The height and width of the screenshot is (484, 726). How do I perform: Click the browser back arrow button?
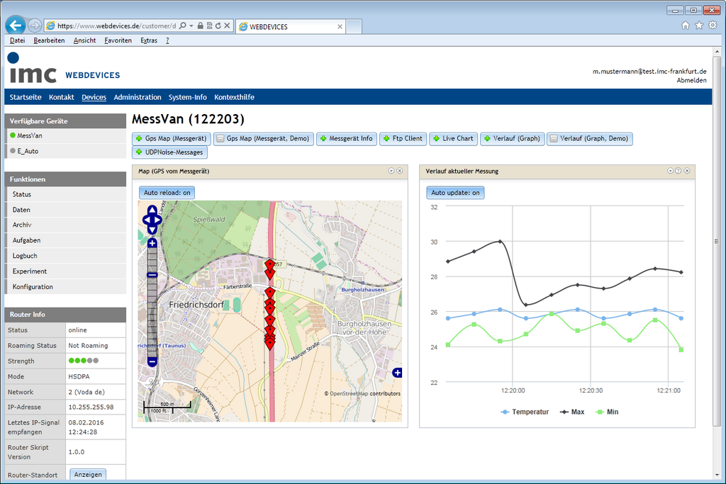pos(16,26)
